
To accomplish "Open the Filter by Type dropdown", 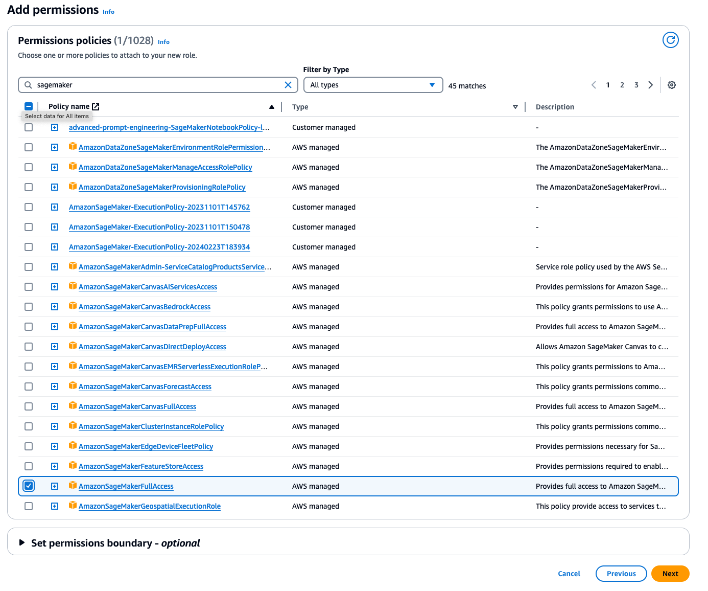I will tap(373, 85).
